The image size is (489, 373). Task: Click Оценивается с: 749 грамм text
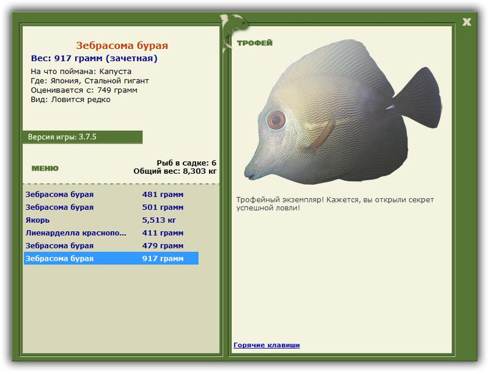tap(84, 90)
